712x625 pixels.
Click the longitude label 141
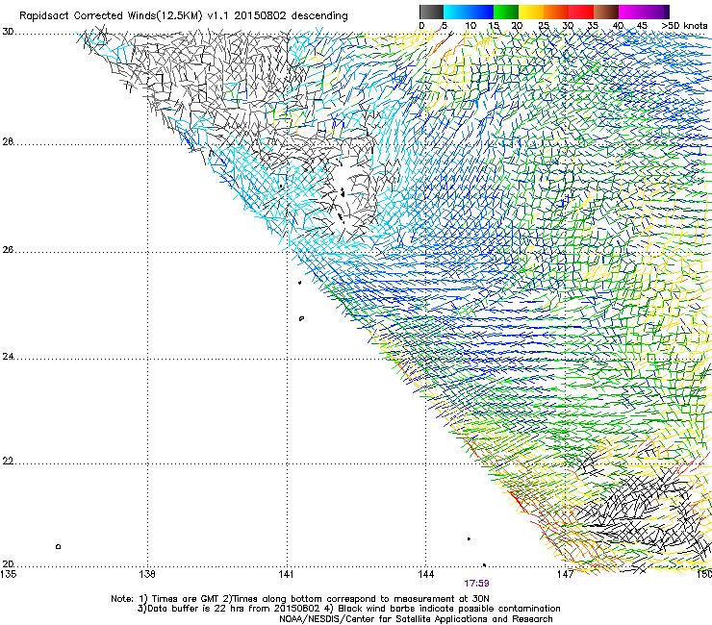click(286, 574)
